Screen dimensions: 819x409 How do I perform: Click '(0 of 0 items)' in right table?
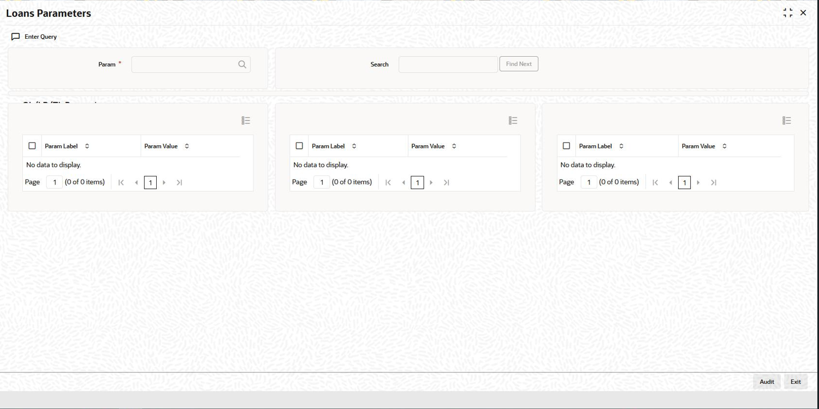(619, 182)
